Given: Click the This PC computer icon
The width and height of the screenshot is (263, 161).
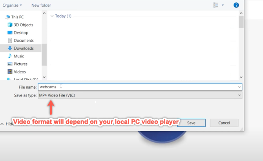Looking at the screenshot, I should pos(8,17).
